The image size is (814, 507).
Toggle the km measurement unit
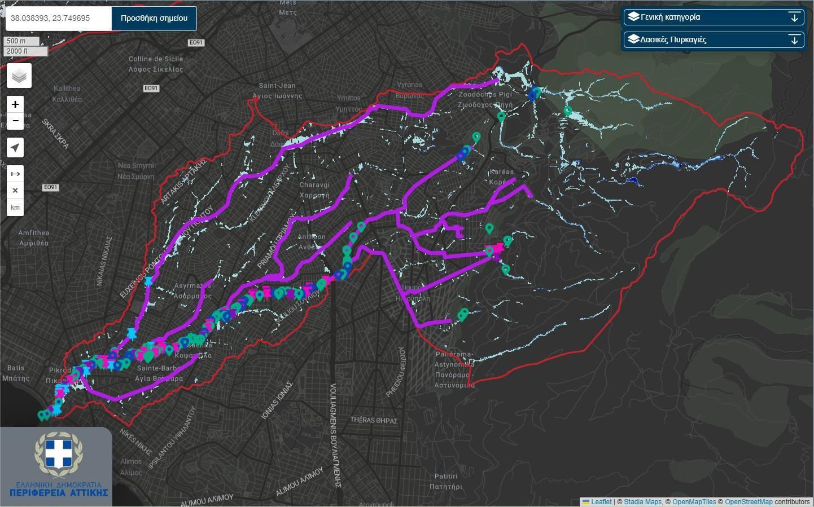click(x=15, y=208)
